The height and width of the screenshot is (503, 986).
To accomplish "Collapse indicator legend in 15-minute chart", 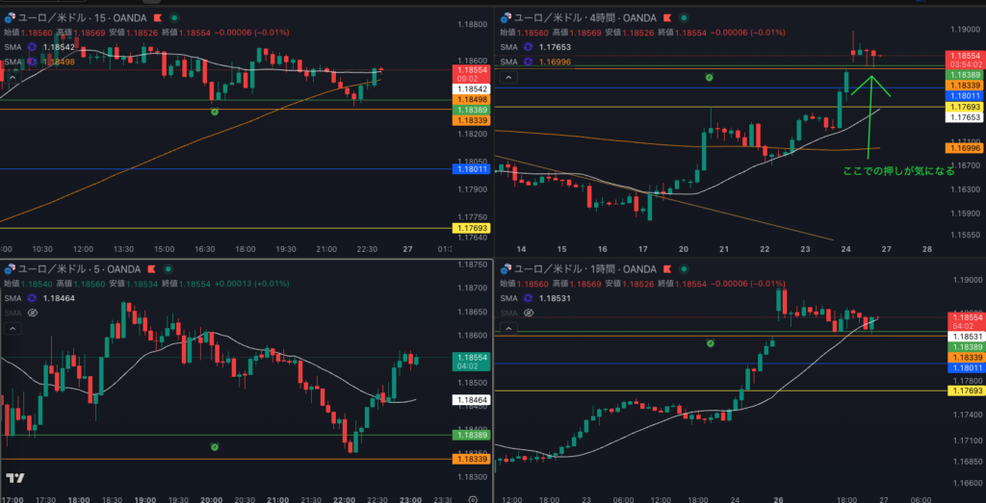I will (13, 78).
